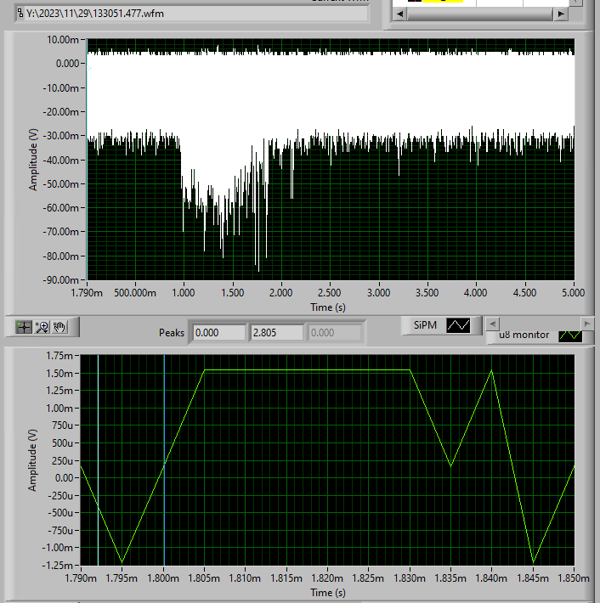Screen dimensions: 600x603
Task: Click the lower graph Amplitude (V) axis label
Action: [x=32, y=460]
